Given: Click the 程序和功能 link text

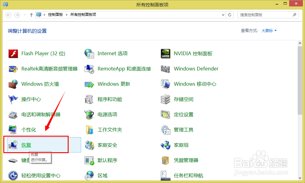Looking at the screenshot, I should pos(110,99).
